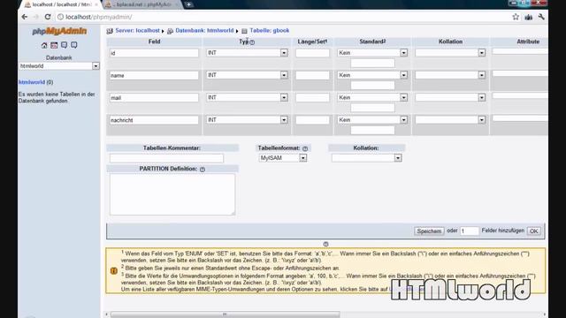Click the Feld input containing mail
The image size is (566, 318).
(x=154, y=98)
